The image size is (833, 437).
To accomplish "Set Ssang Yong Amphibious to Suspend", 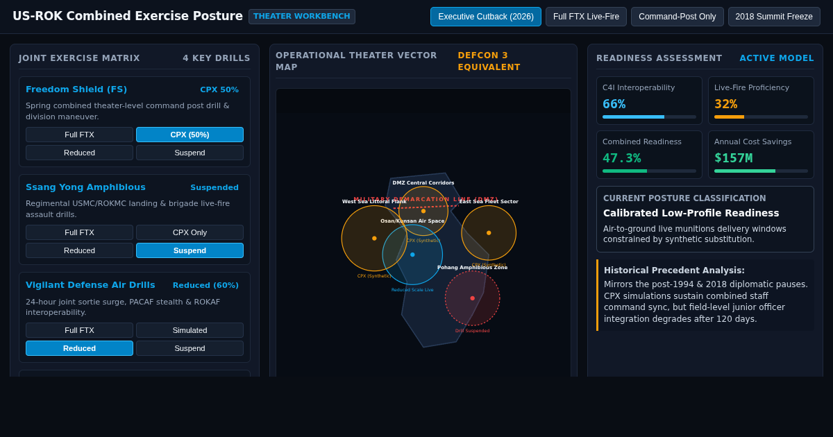I will (x=190, y=250).
